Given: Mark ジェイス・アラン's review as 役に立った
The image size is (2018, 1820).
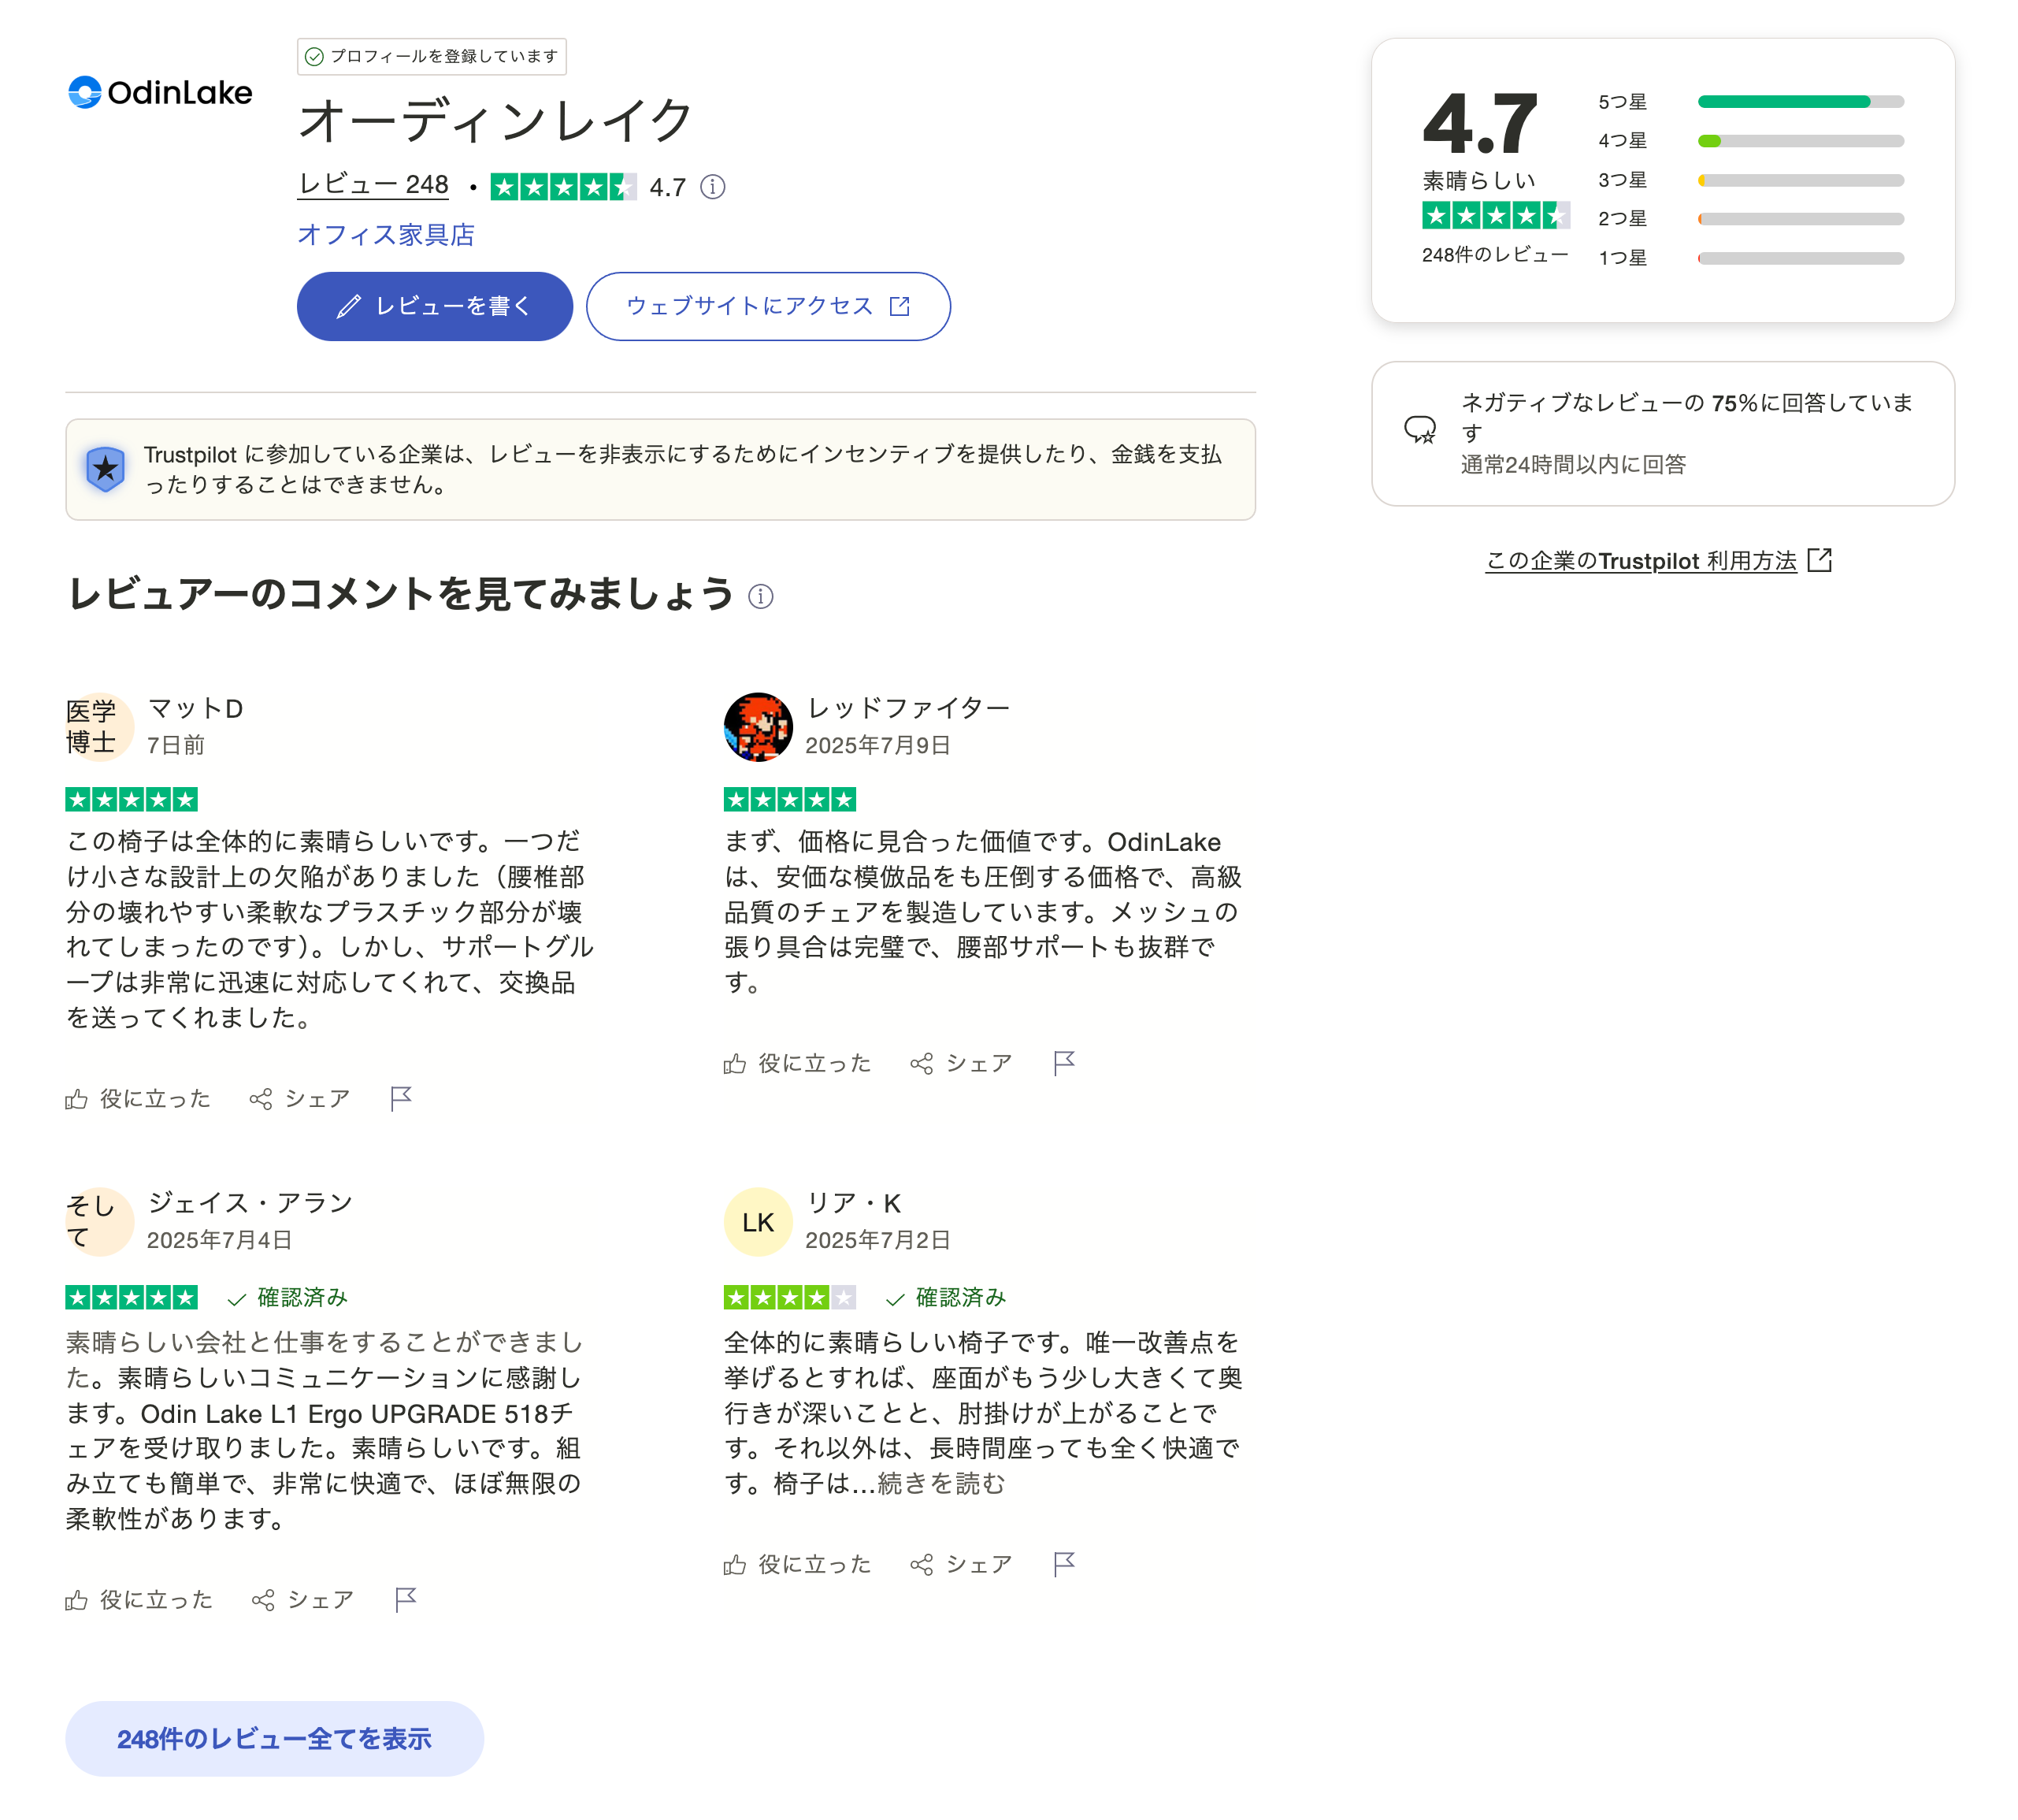Looking at the screenshot, I should pos(139,1600).
